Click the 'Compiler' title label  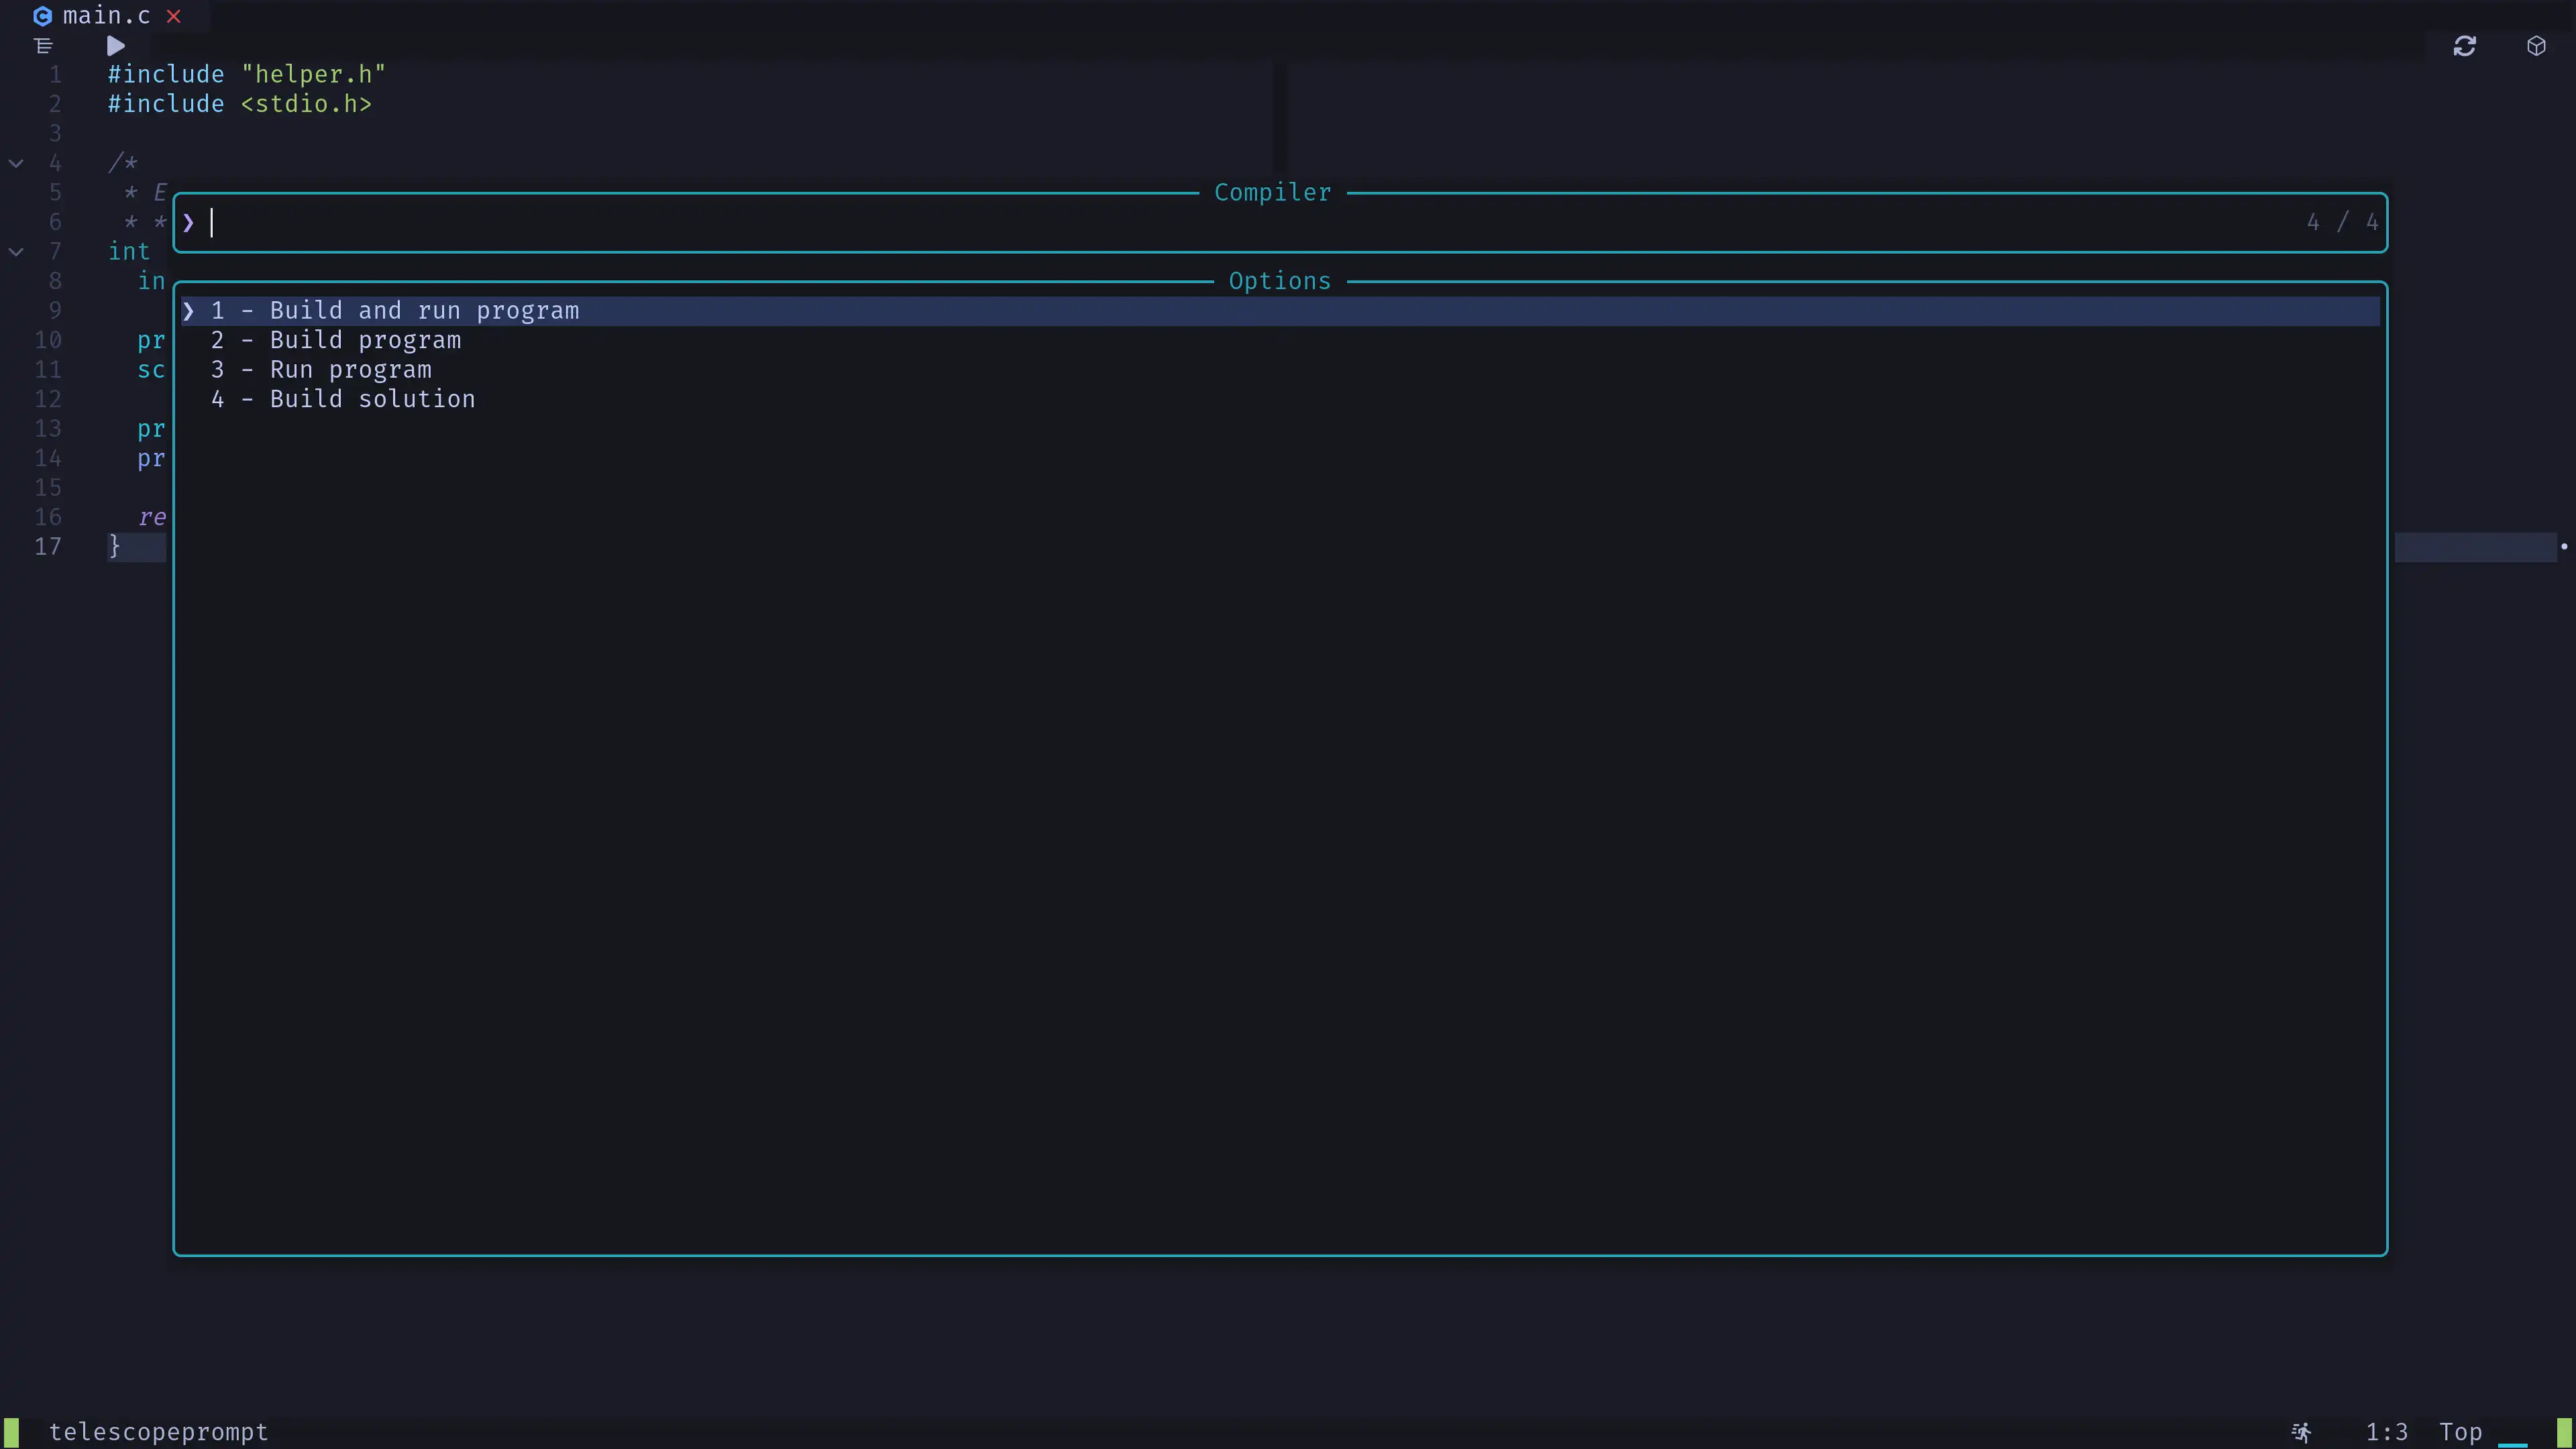[x=1272, y=193]
